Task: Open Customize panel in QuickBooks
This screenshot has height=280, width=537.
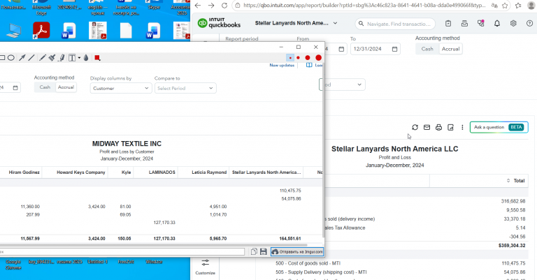Action: coord(205,267)
